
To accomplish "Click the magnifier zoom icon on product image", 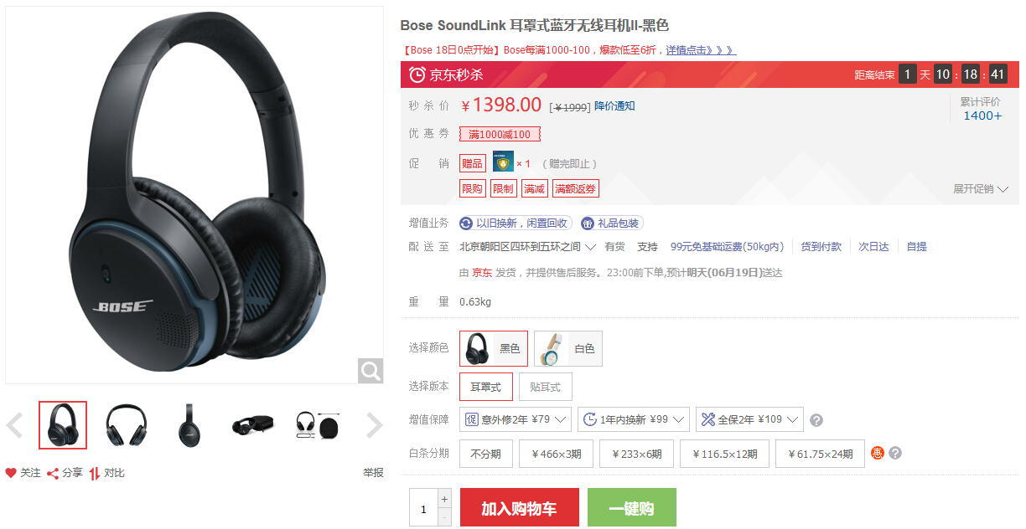I will click(370, 370).
